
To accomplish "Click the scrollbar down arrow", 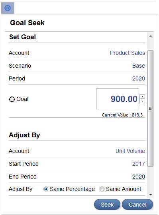I will coord(151,195).
